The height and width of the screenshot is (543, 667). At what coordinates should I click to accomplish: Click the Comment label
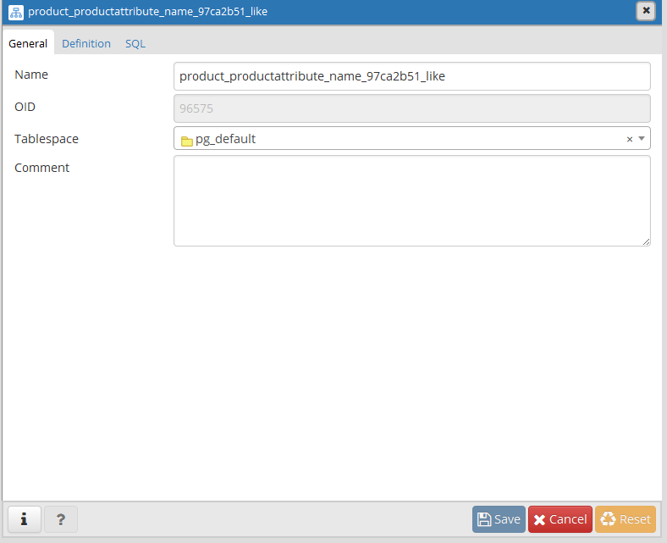(41, 168)
